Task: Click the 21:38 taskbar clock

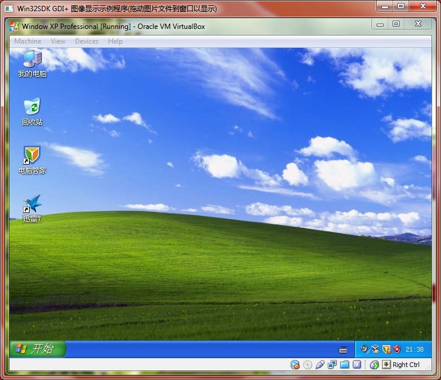Action: click(414, 349)
